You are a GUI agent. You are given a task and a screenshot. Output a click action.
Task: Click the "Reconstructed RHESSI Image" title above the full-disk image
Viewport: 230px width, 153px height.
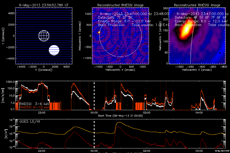click(x=120, y=5)
